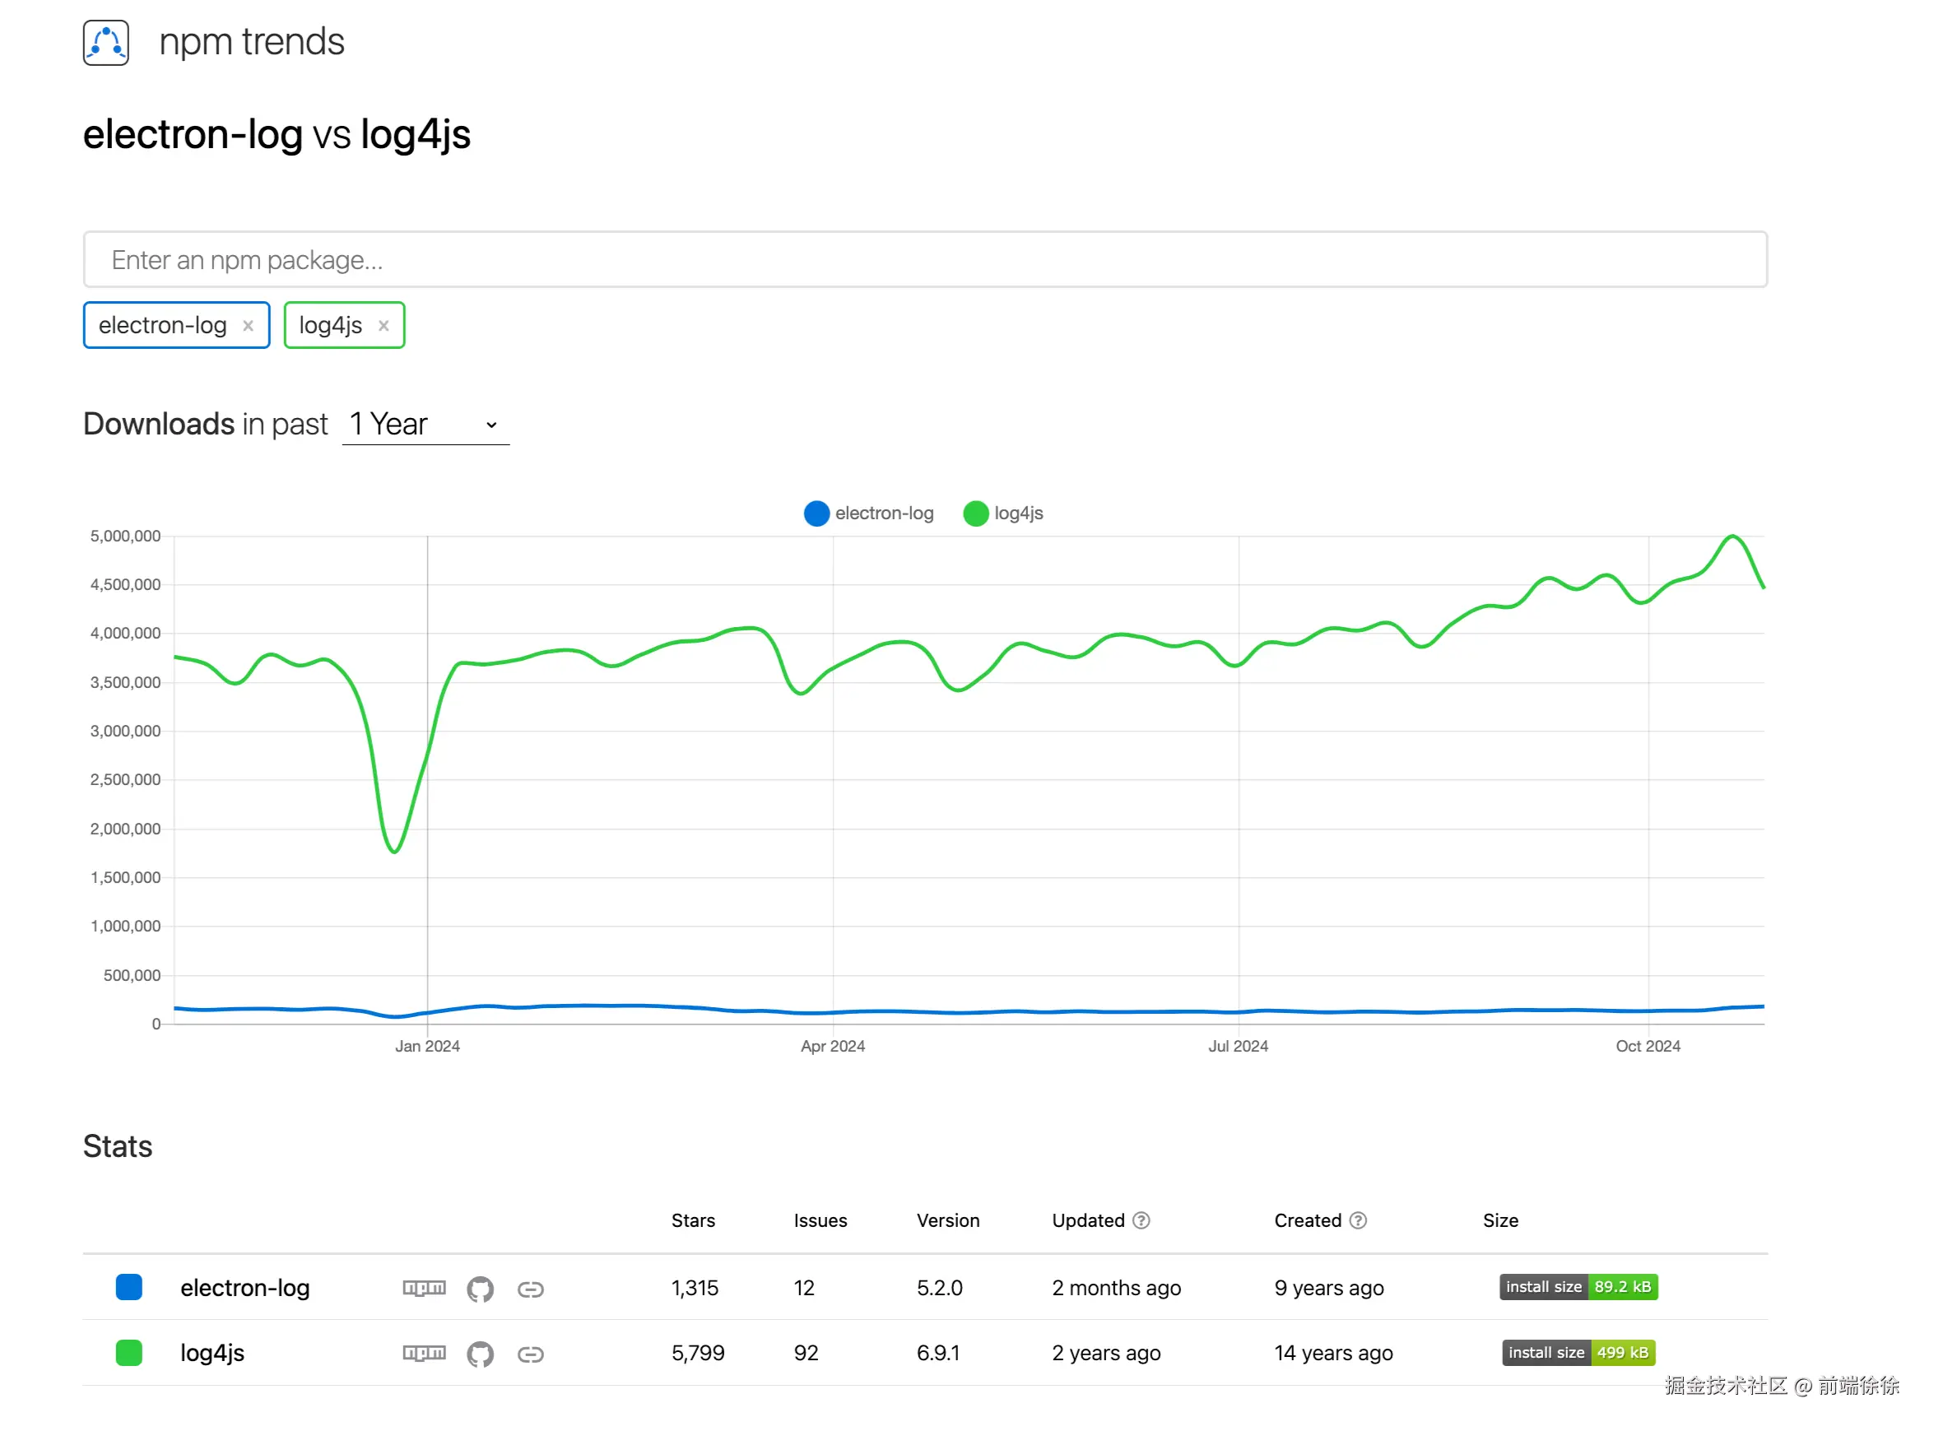The image size is (1934, 1431).
Task: Click the npm trends title link
Action: click(x=251, y=42)
